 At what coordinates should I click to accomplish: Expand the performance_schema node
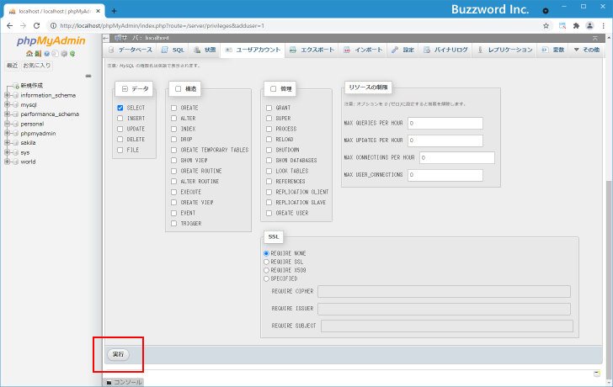(x=7, y=114)
